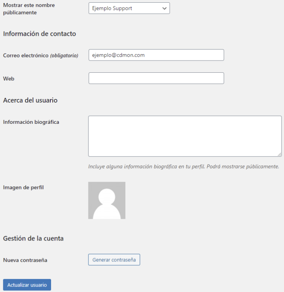Click the 'Gestión de la cuenta' section heading
284x292 pixels.
(33, 239)
